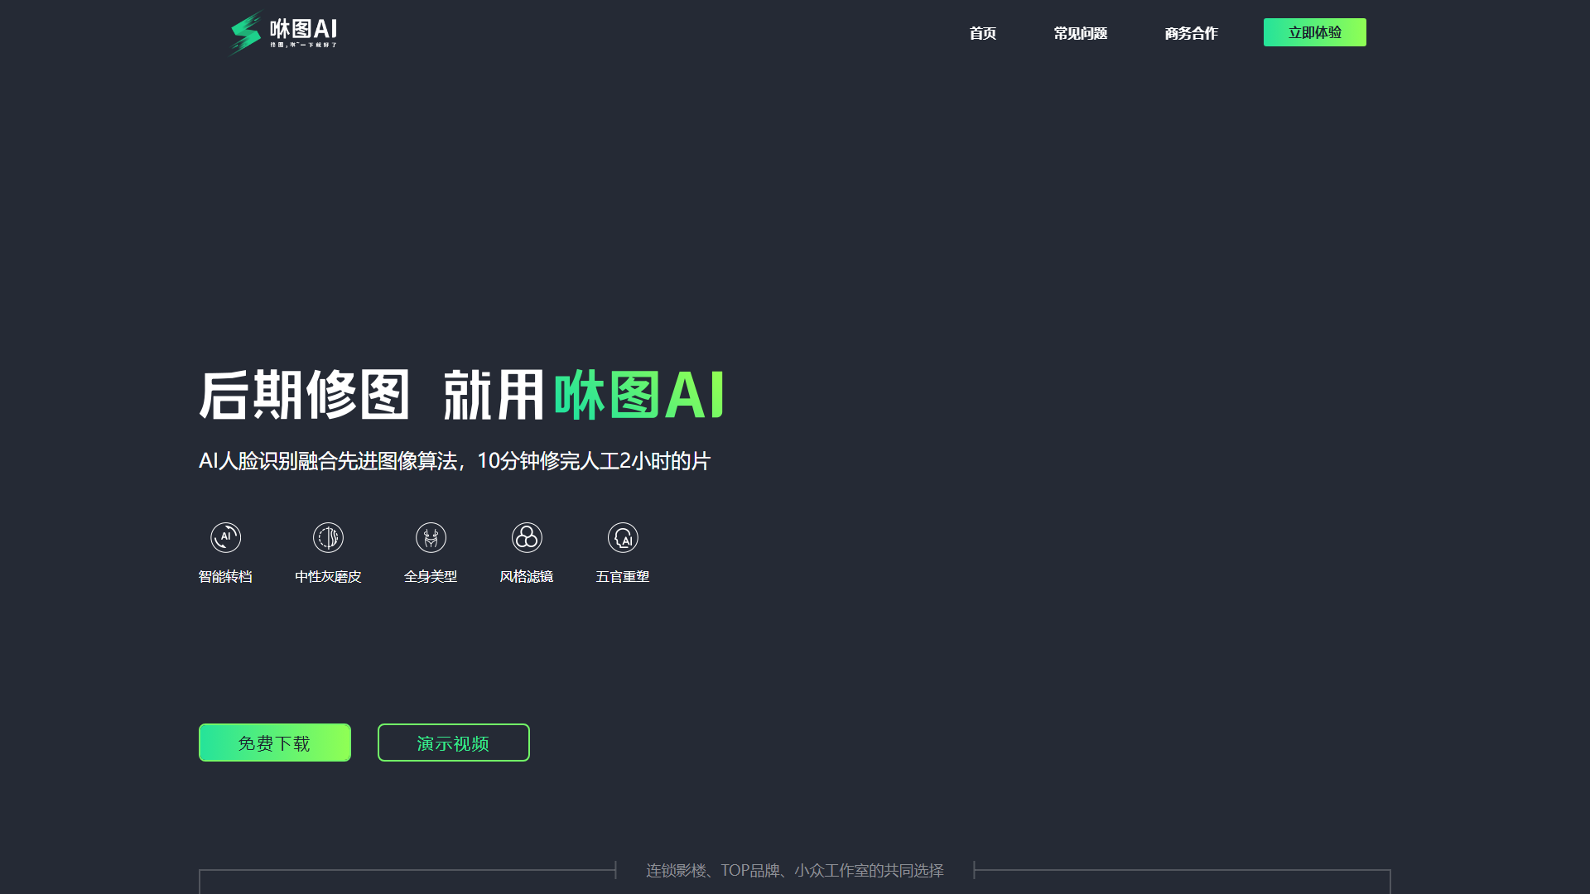This screenshot has height=894, width=1590.
Task: Select the 五官重塑 face AI icon
Action: click(623, 536)
